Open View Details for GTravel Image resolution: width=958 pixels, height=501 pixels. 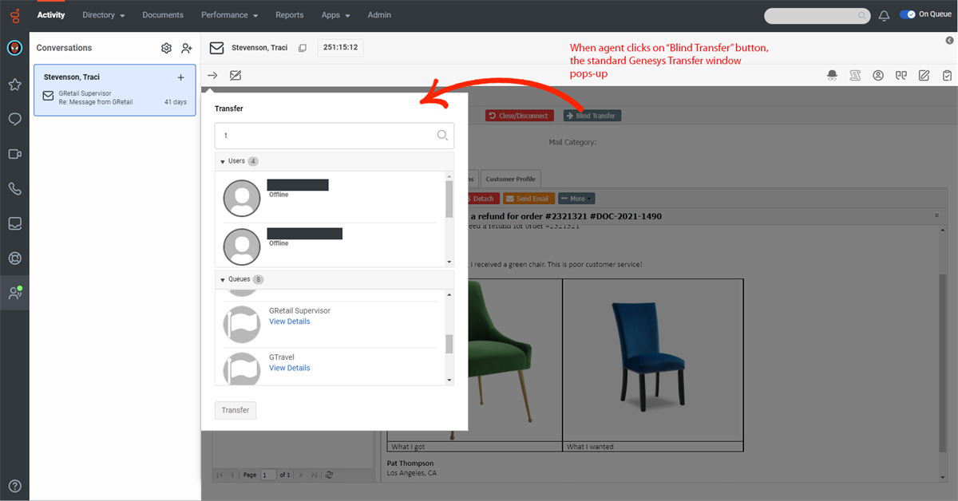(290, 368)
